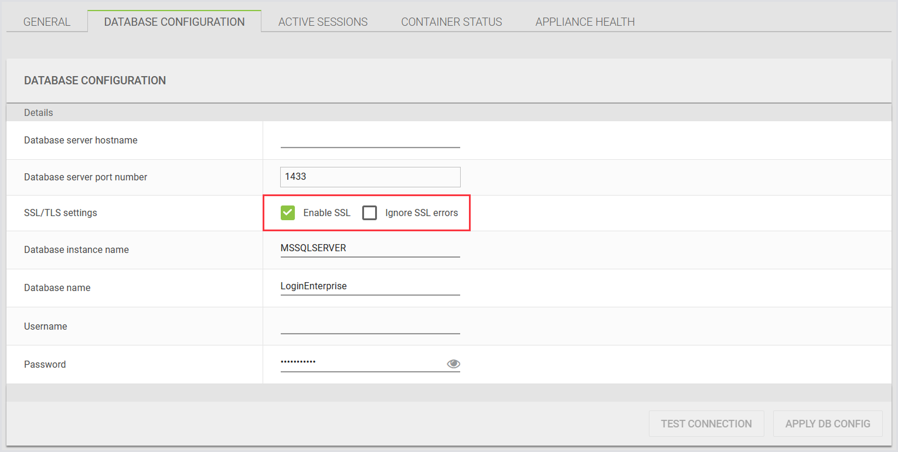
Task: Click the "Enable SSL" label text
Action: tap(326, 213)
